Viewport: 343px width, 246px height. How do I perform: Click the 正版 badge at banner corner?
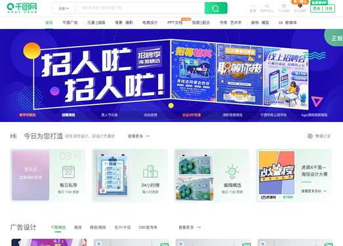334,37
